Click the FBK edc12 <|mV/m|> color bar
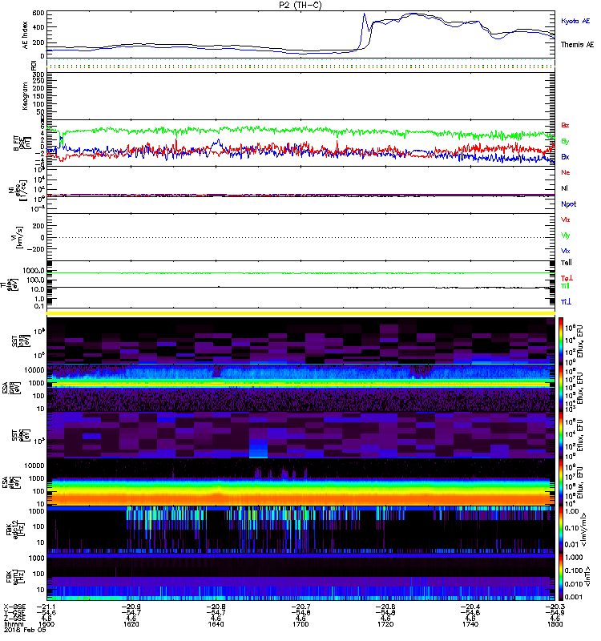The image size is (601, 641). point(561,530)
